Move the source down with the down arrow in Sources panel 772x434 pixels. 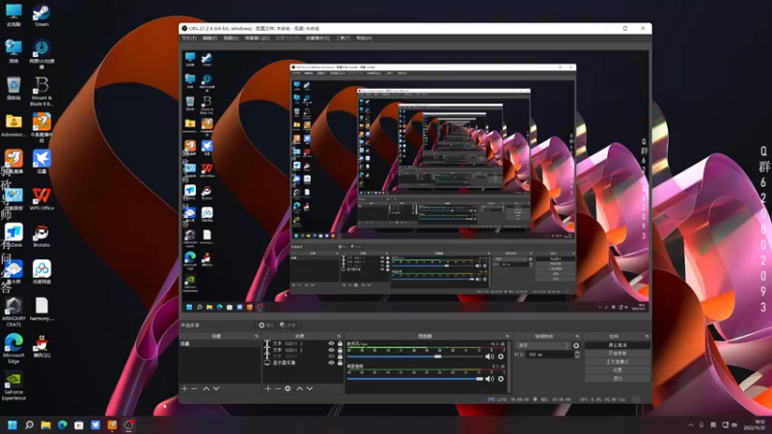pos(309,389)
